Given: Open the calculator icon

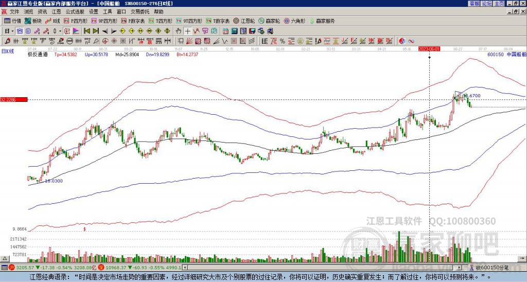Looking at the screenshot, I should pos(234,31).
